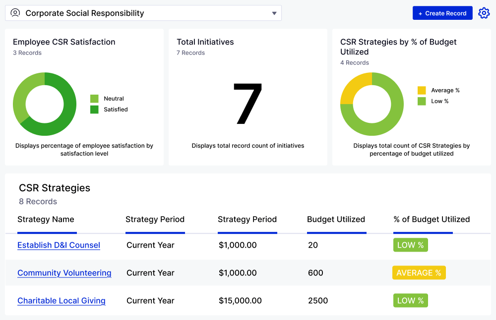This screenshot has height=320, width=496.
Task: Click the user icon in the workspace selector
Action: tap(15, 13)
